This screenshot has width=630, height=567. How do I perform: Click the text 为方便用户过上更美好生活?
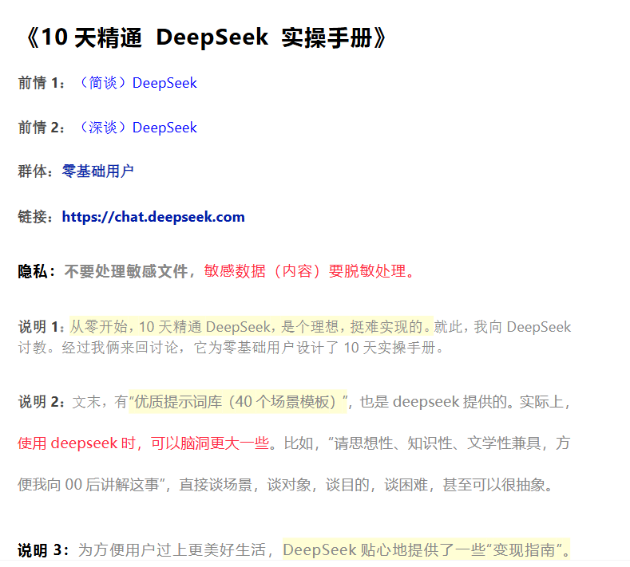pos(172,550)
